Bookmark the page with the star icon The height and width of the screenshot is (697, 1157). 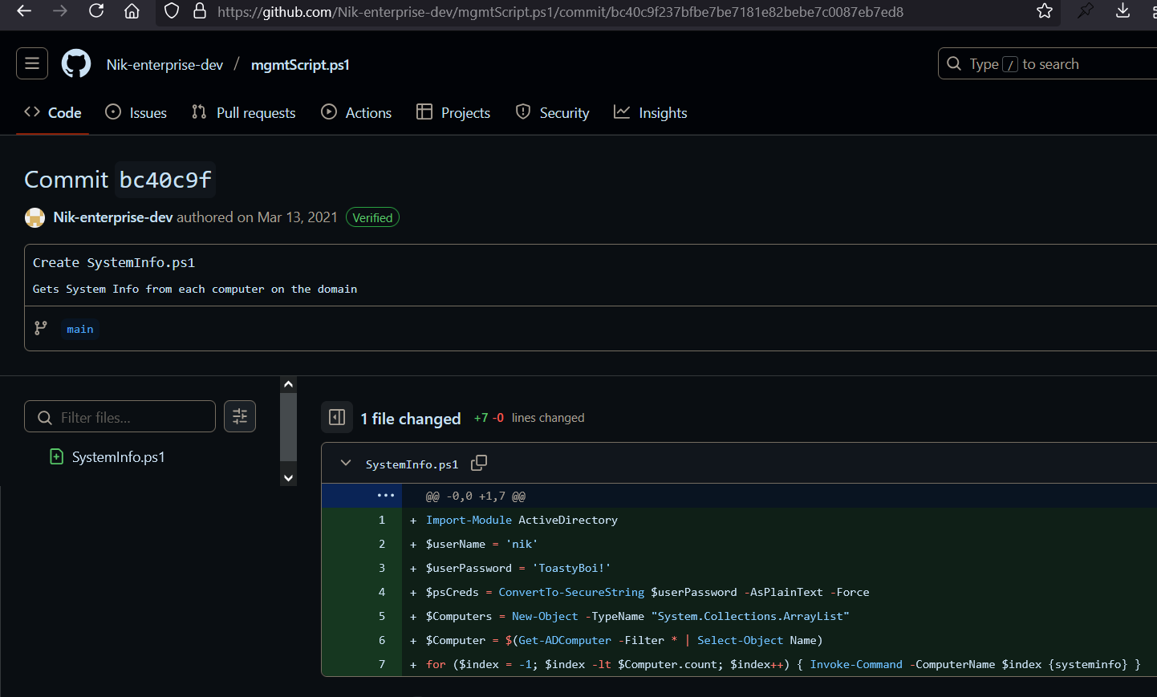point(1045,11)
